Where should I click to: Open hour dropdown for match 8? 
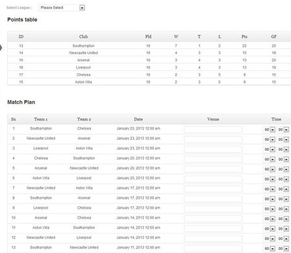270,199
